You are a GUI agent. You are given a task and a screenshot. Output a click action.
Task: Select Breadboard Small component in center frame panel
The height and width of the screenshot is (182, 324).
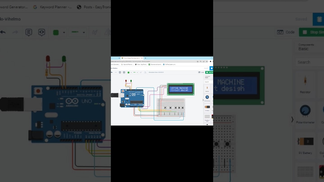(207, 117)
